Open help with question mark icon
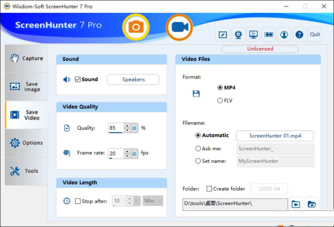 click(x=299, y=35)
